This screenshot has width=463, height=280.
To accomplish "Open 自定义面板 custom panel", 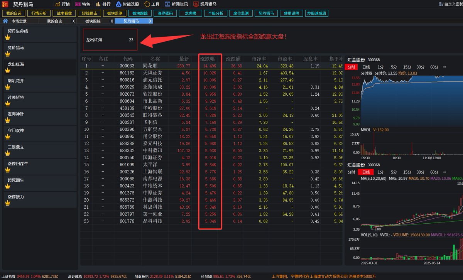I will click(x=451, y=4).
